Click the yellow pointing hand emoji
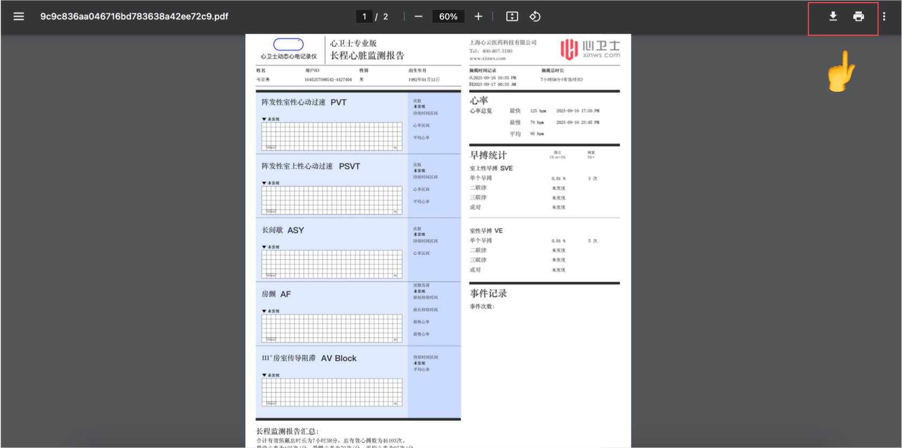 pos(841,71)
